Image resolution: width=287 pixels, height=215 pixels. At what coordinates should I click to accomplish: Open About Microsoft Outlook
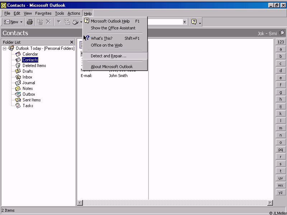pos(115,67)
